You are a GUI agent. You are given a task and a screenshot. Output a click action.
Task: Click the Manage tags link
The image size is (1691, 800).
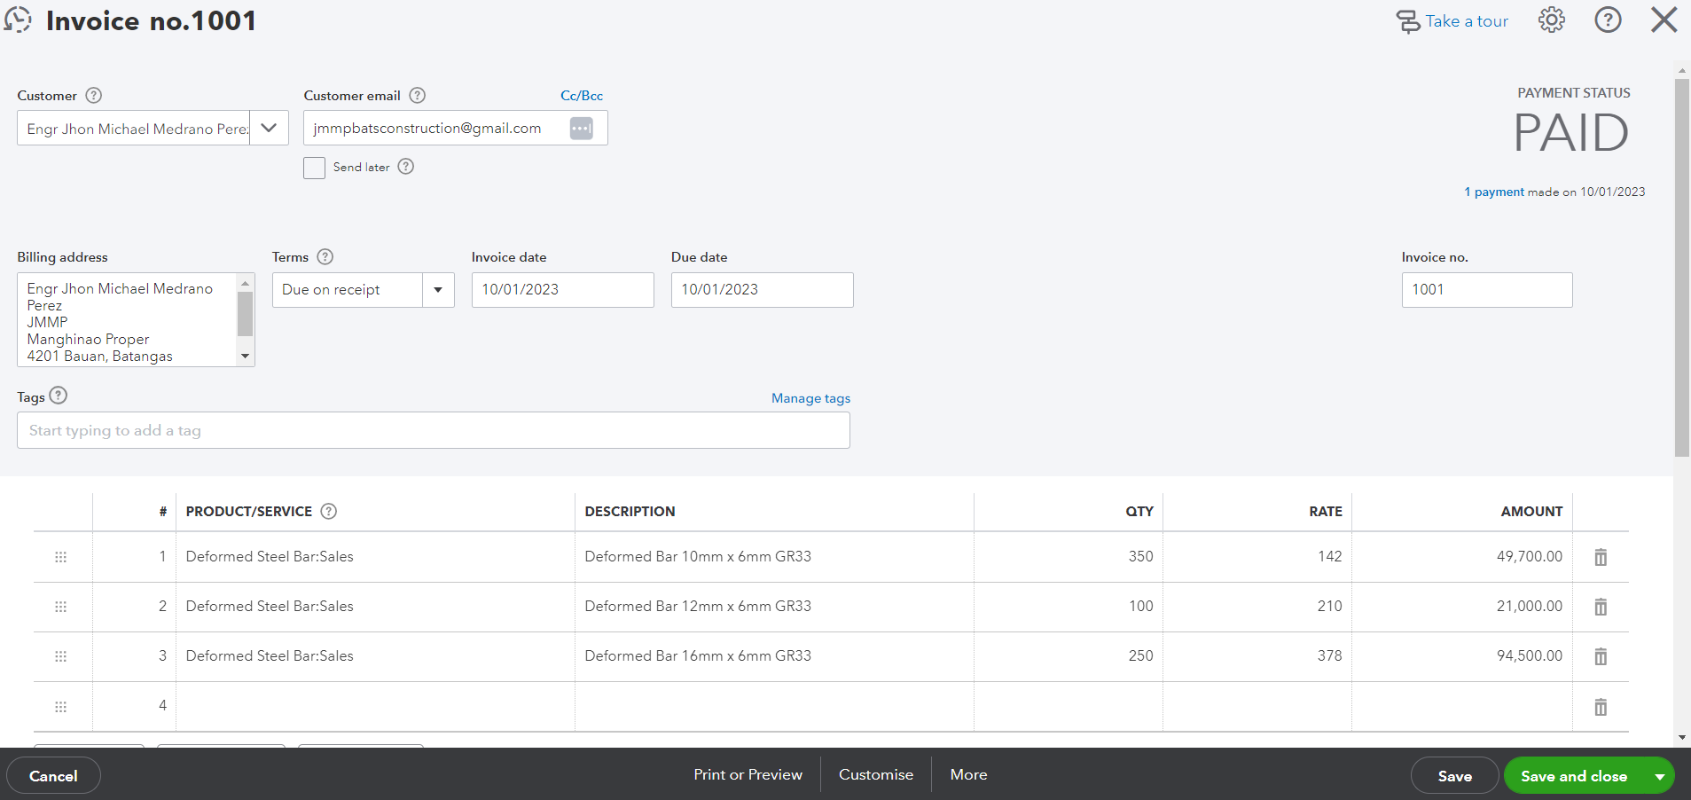pos(810,398)
